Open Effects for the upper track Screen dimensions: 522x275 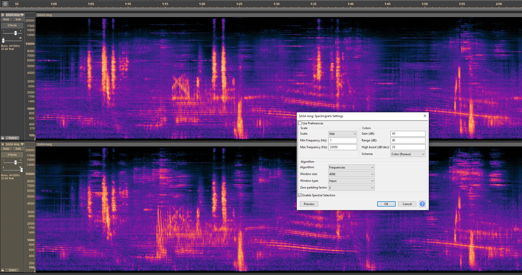(x=12, y=25)
